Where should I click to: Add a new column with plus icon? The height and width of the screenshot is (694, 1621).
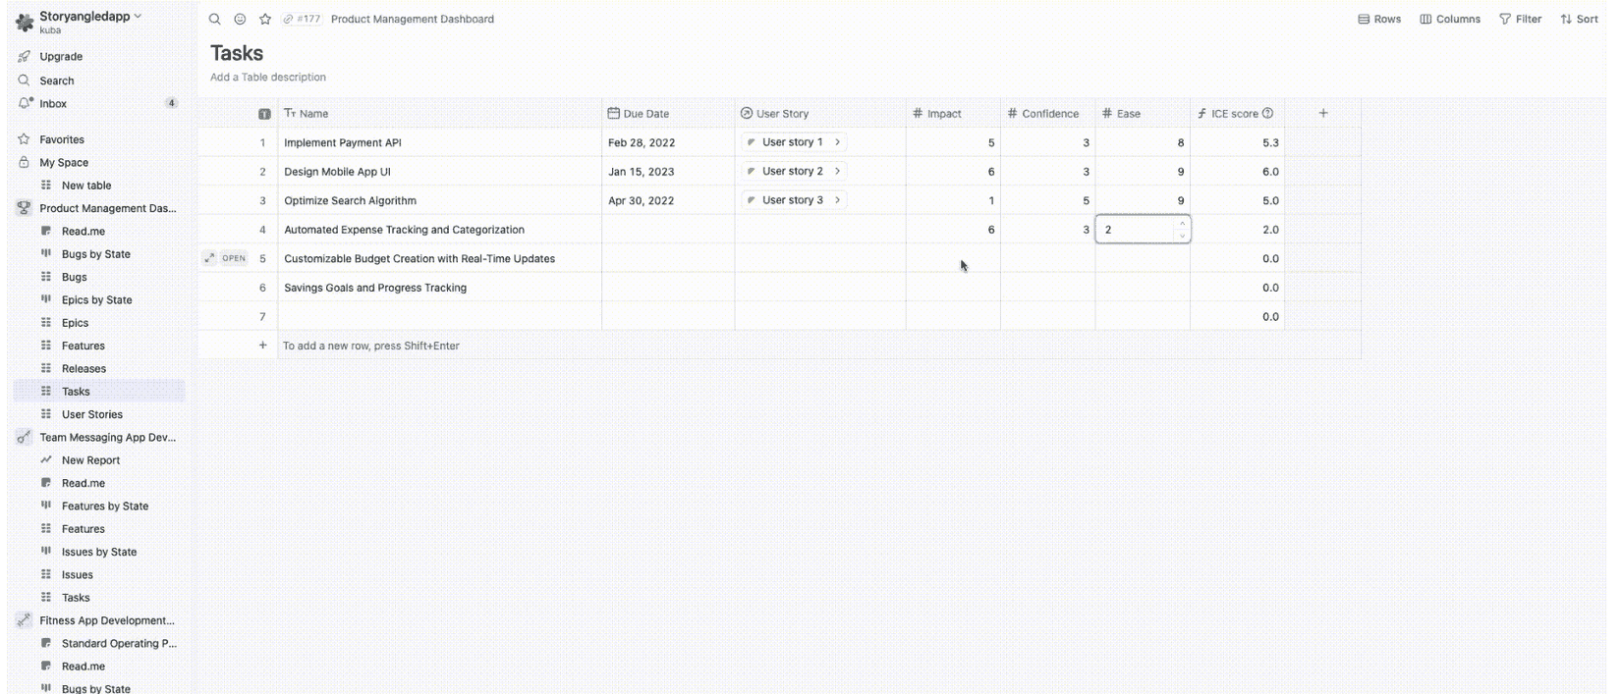coord(1322,114)
